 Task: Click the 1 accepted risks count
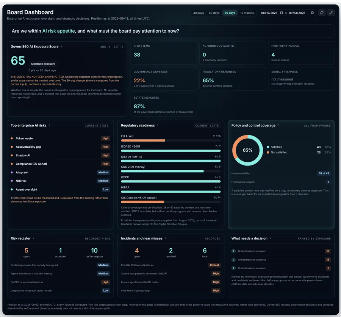pyautogui.click(x=61, y=250)
